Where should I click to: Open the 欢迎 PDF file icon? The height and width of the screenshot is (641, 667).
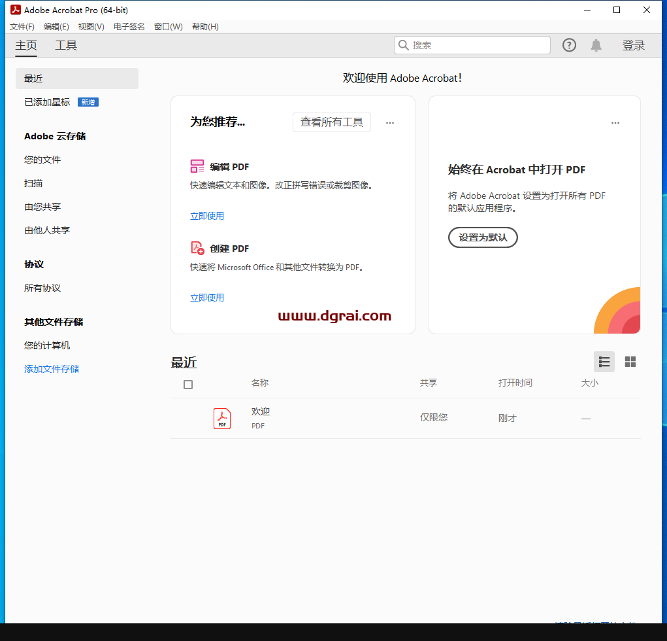click(x=222, y=419)
